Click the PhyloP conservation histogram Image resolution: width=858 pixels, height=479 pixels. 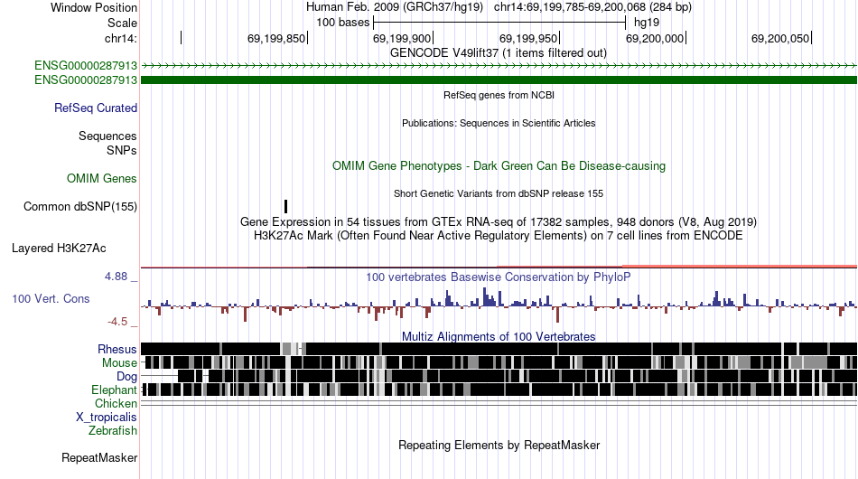499,305
